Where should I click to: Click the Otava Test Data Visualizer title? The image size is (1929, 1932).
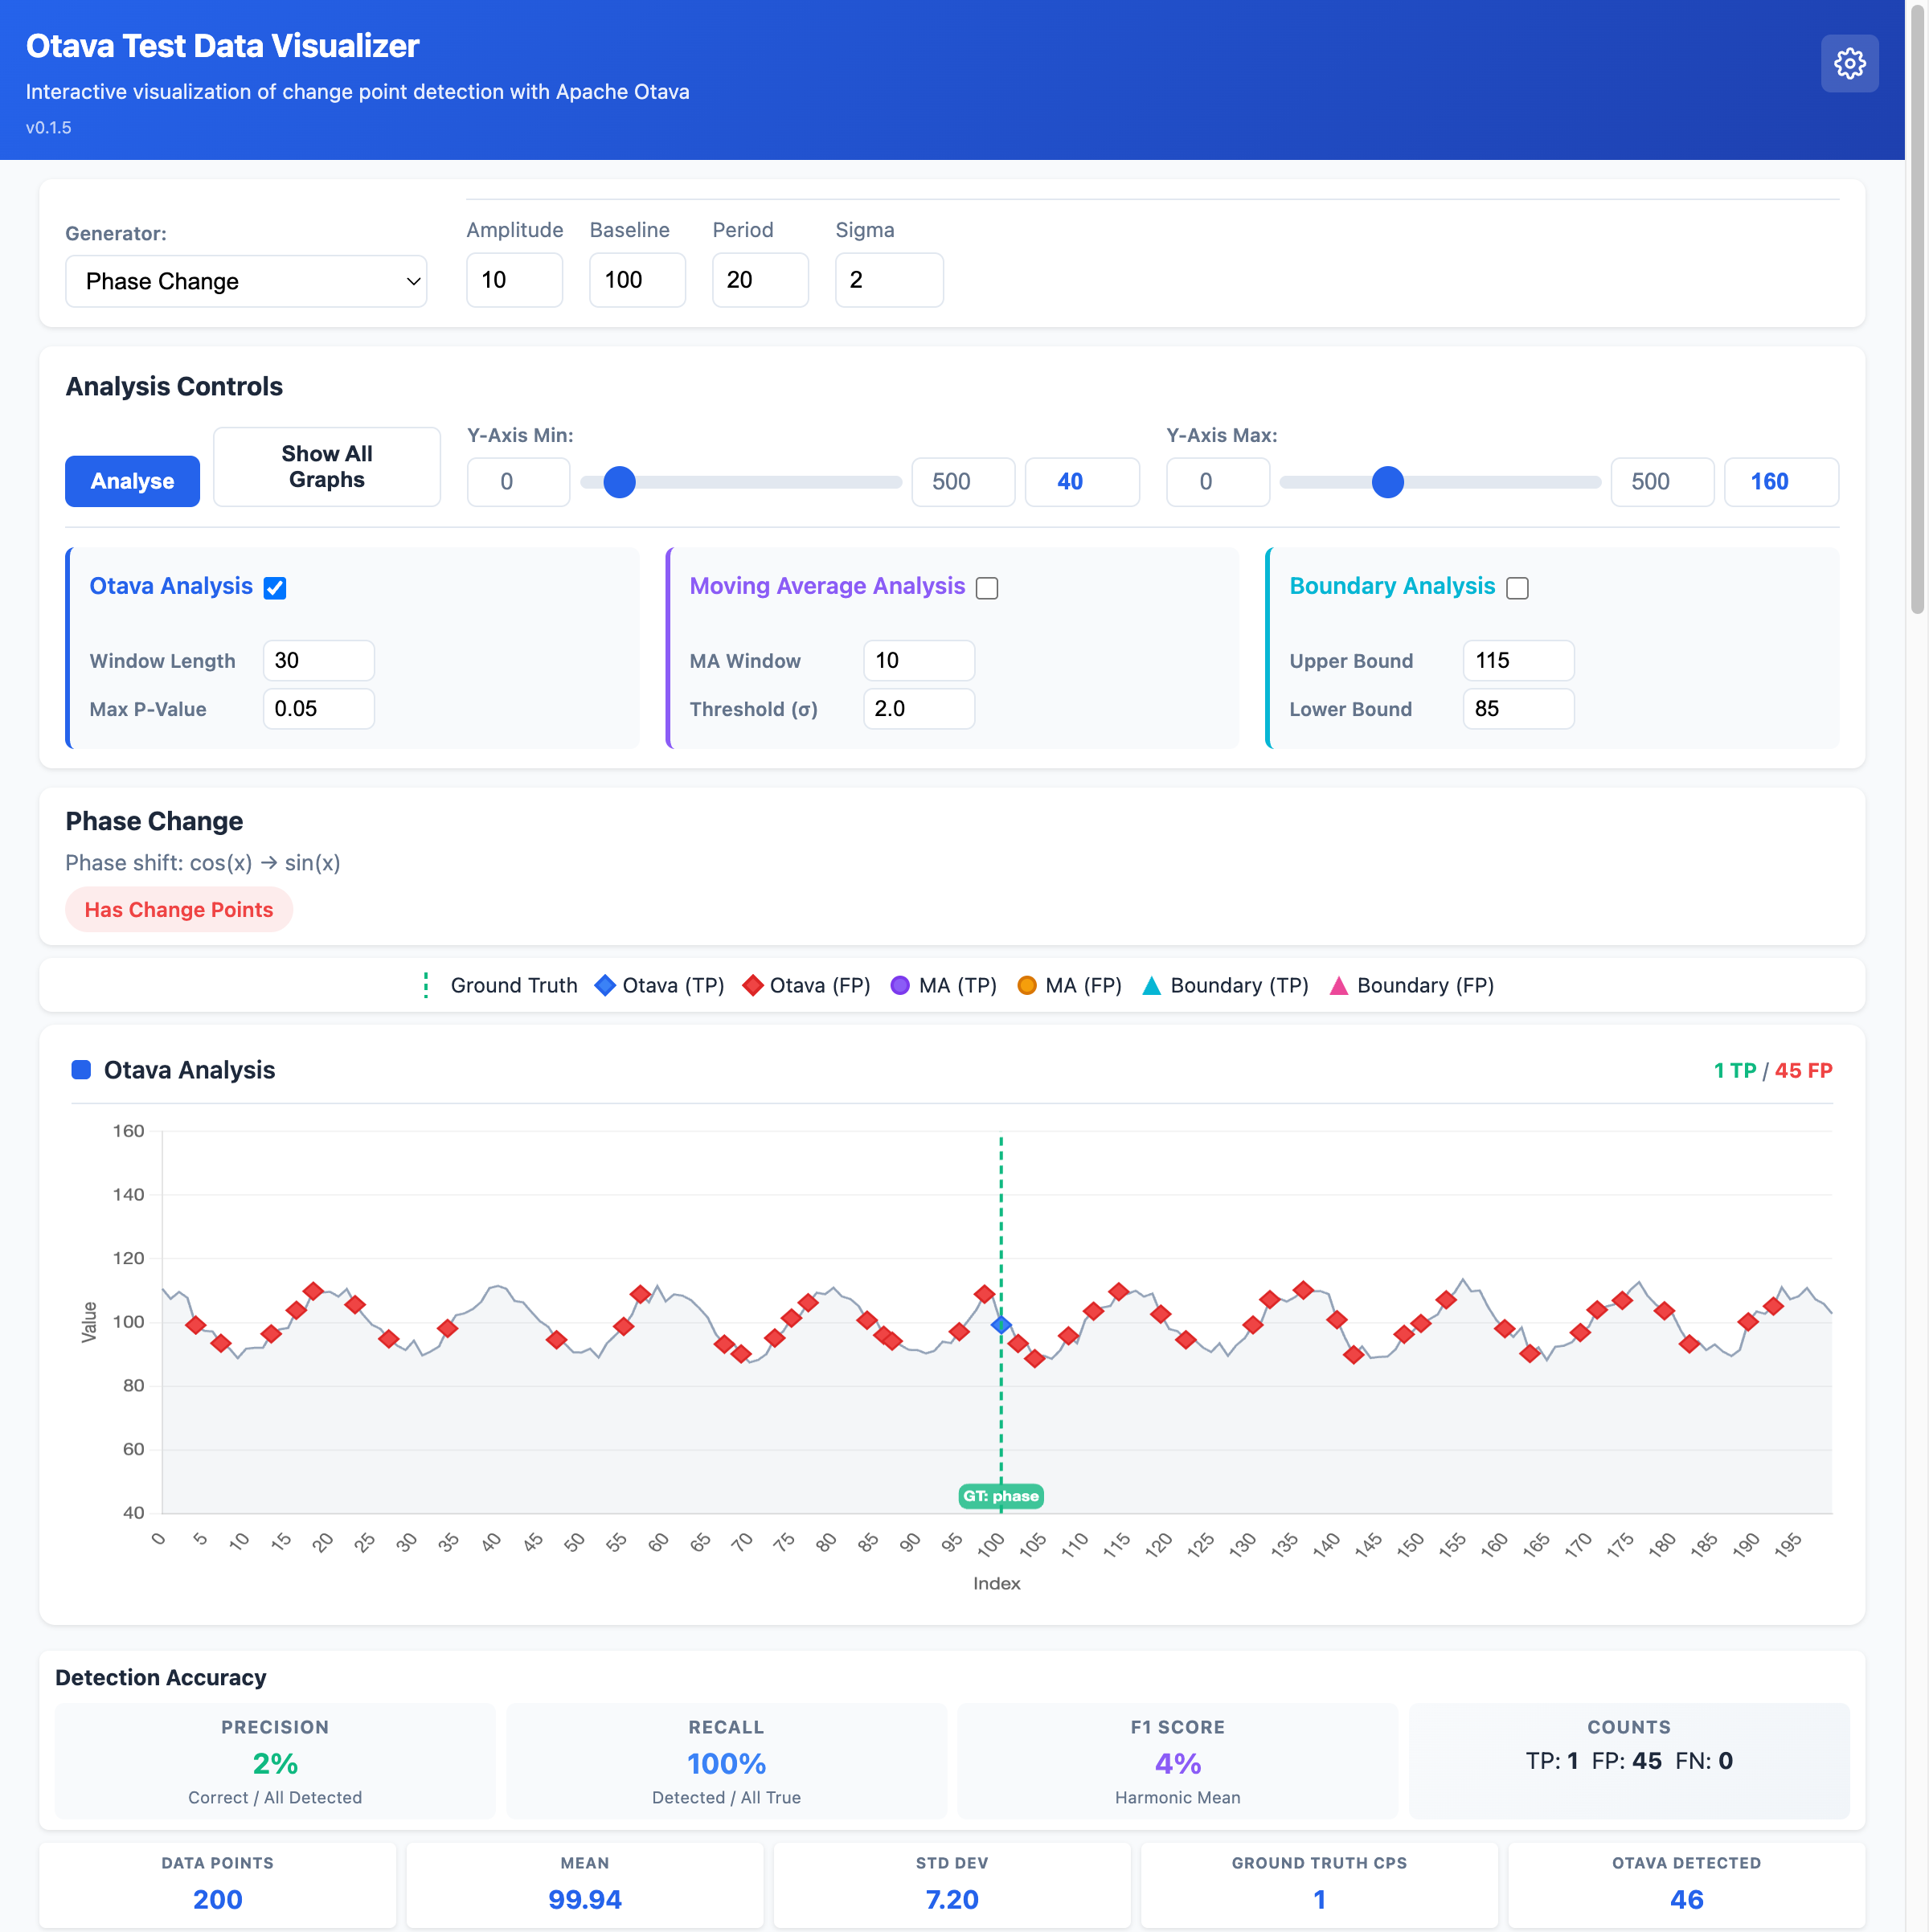click(222, 46)
